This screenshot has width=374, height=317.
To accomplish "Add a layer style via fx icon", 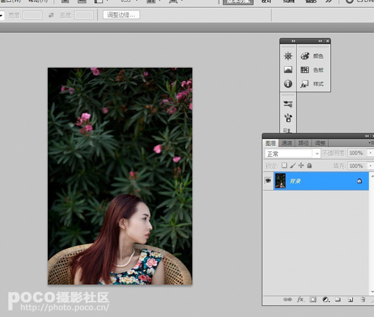I will point(300,300).
